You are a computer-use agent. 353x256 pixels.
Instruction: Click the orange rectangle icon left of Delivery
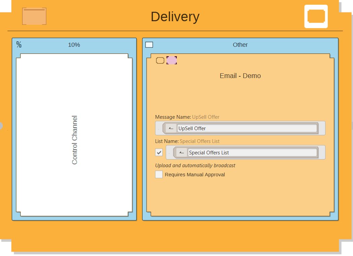click(34, 16)
